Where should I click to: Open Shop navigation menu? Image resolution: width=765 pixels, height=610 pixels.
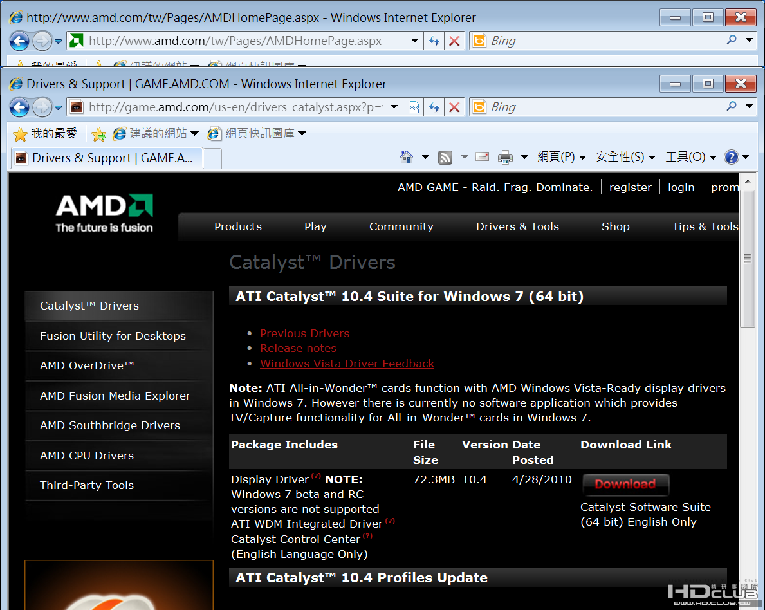tap(616, 227)
